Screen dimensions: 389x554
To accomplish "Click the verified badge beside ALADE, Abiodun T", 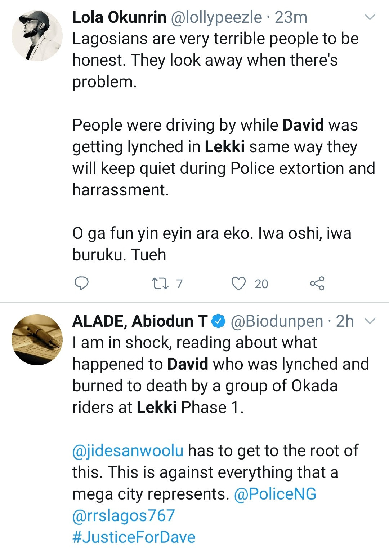I will (x=219, y=321).
